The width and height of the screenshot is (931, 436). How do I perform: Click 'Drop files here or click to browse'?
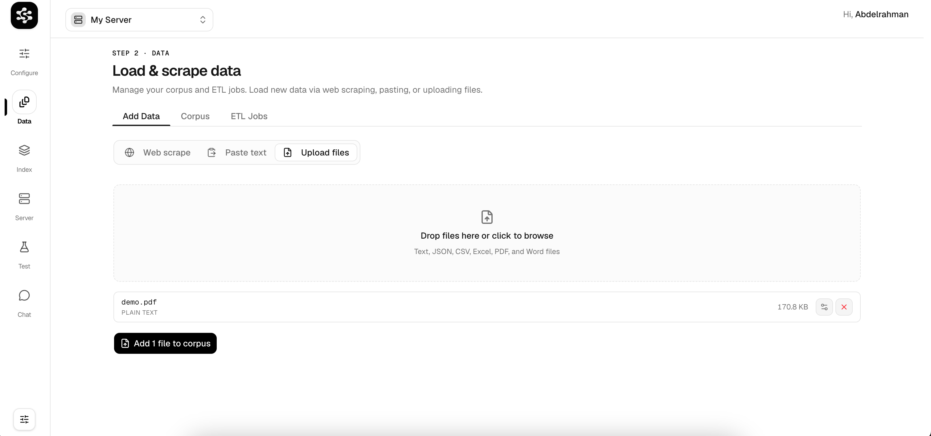click(x=487, y=236)
